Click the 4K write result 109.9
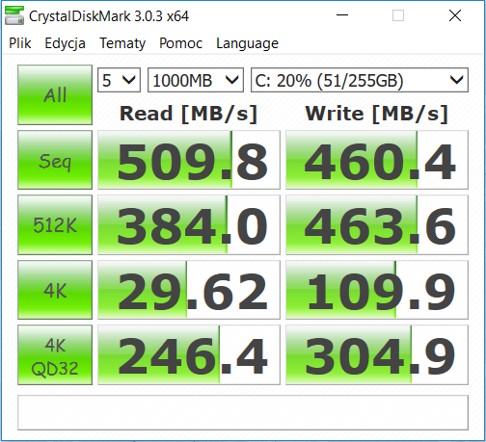 coord(377,290)
